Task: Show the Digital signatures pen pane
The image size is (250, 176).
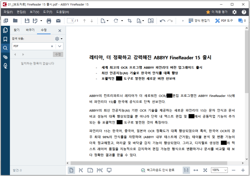Action: (x=5, y=66)
